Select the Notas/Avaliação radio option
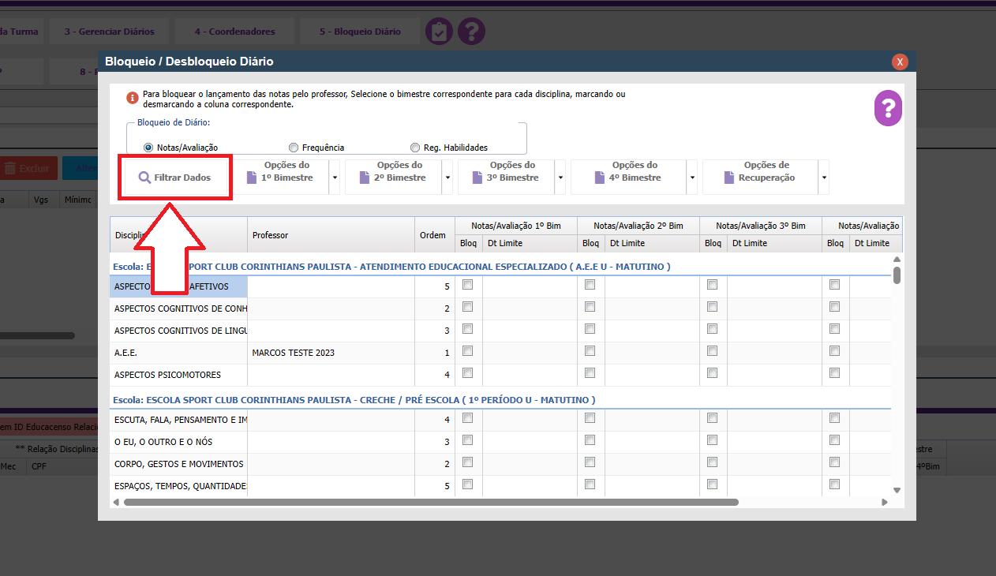 (148, 148)
